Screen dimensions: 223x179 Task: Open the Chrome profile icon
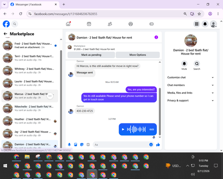tap(210, 14)
